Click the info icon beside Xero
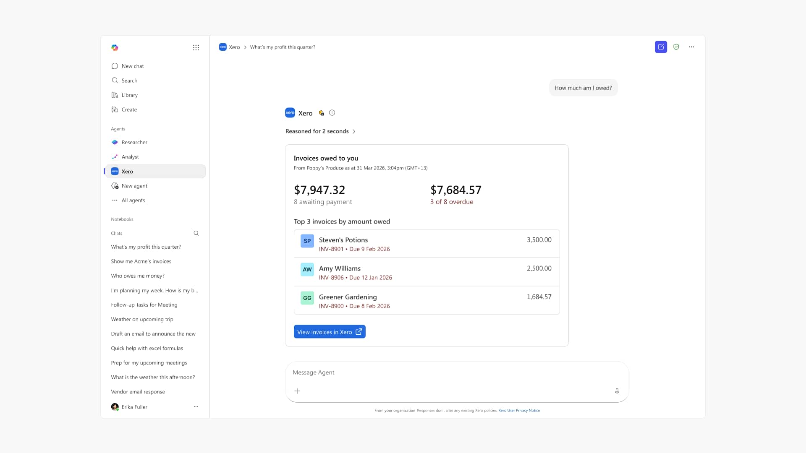Screen dimensions: 806x453 coord(332,112)
